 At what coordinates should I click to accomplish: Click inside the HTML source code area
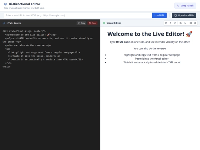point(50,88)
